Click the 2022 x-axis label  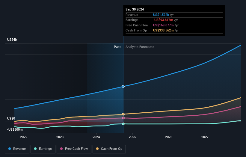click(x=24, y=137)
